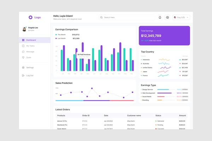The image size is (212, 141).
Task: Click Australia's red down-trend arrow
Action: point(180,63)
